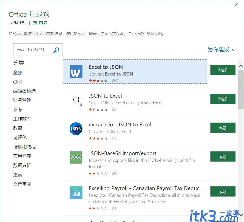Viewport: 244px width, 222px height.
Task: Select the CRM category
Action: [x=17, y=82]
